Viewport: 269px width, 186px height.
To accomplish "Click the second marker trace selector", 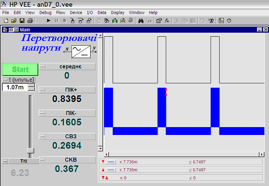I will click(111, 170).
